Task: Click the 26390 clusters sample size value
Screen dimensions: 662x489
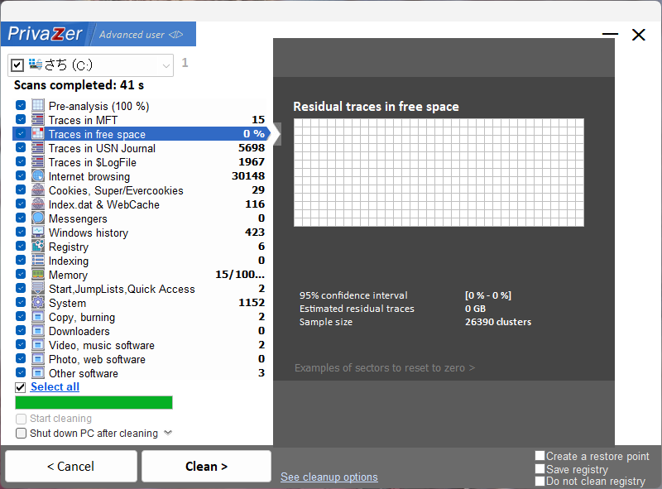Action: (x=498, y=322)
